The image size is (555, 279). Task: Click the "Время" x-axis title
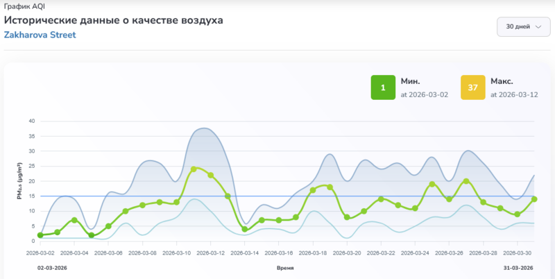285,267
